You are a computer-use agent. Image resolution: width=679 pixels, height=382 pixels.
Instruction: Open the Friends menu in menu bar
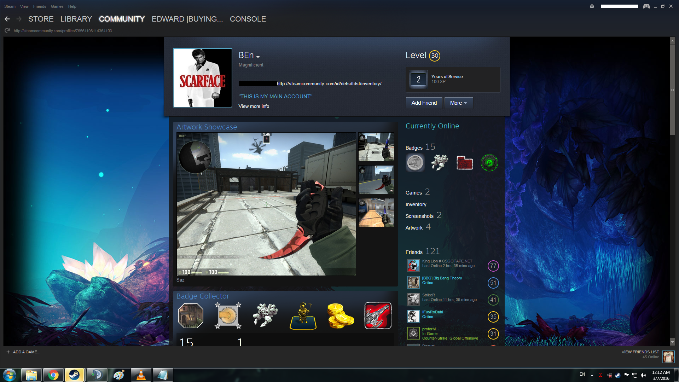pyautogui.click(x=40, y=6)
